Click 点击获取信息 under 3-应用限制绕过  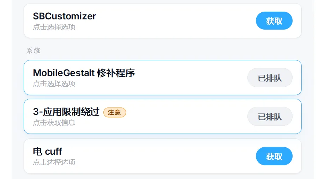54,123
